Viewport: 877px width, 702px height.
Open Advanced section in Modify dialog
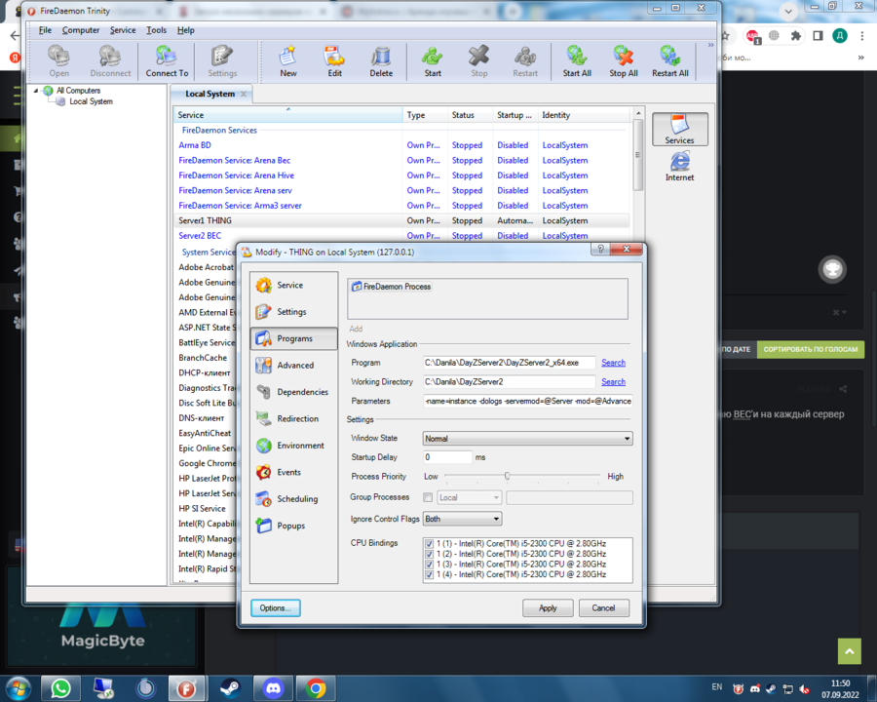[x=293, y=365]
